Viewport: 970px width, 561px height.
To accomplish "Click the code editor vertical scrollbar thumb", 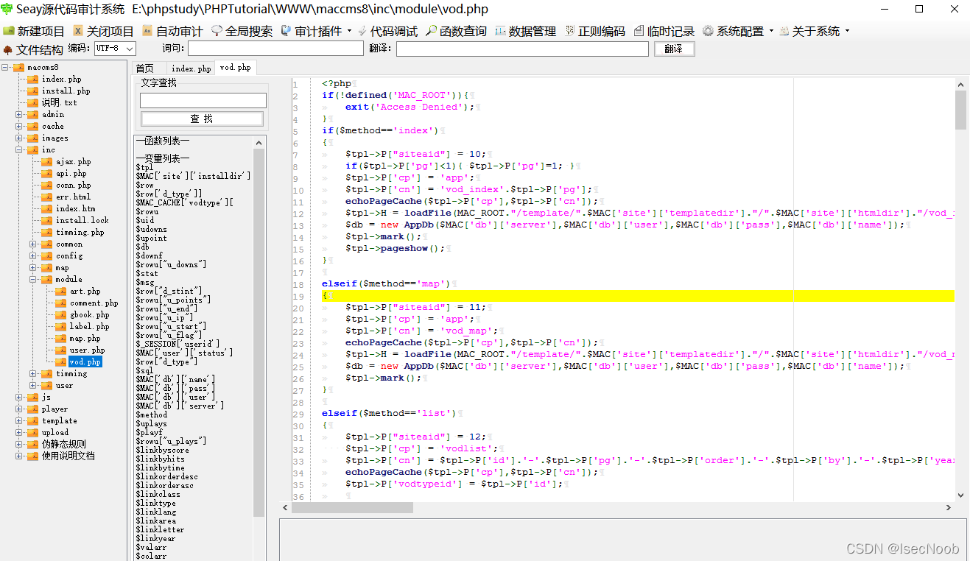I will coord(960,110).
